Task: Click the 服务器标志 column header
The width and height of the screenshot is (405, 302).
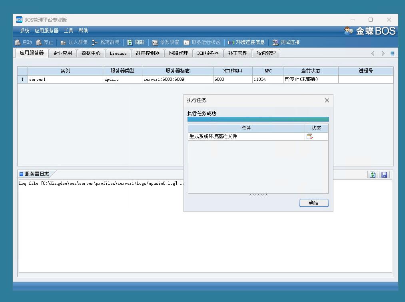Action: [x=178, y=71]
